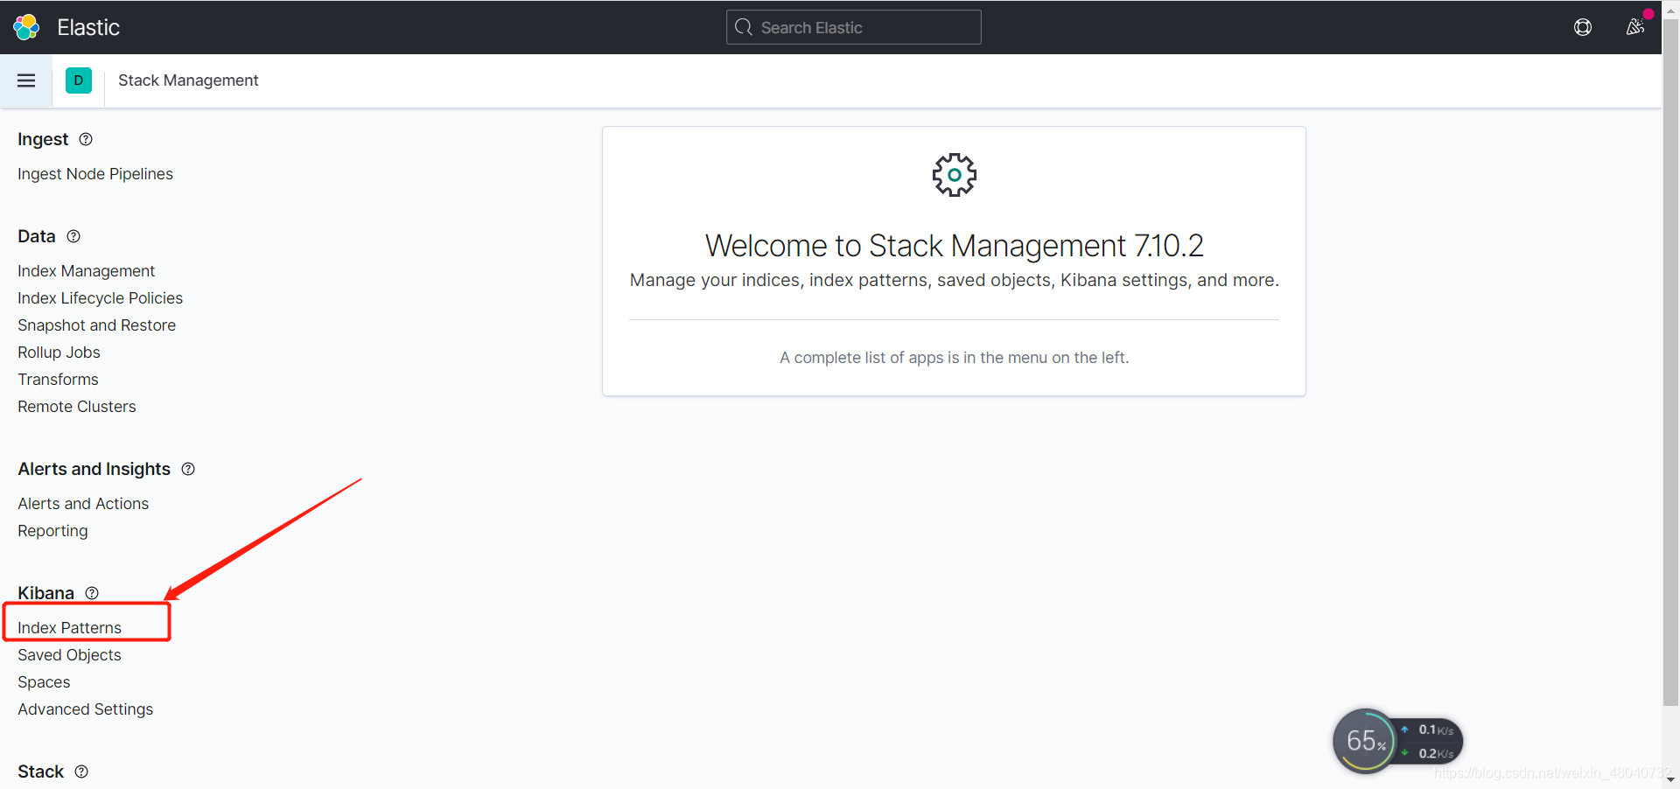Go to Alerts and Actions
Image resolution: width=1680 pixels, height=789 pixels.
pyautogui.click(x=83, y=504)
